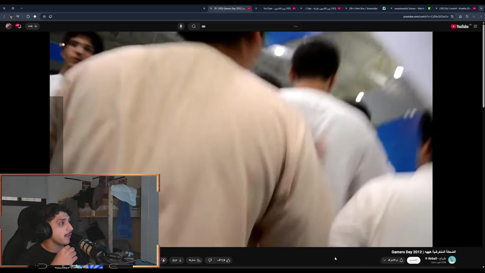Screen dimensions: 485x273
Task: Open the i6rba5 channel name link
Action: click(437, 259)
